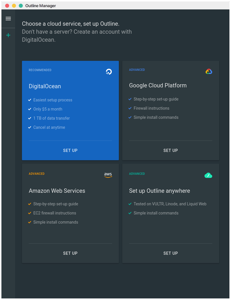The height and width of the screenshot is (301, 232).
Task: Maximize the Outline Manager window
Action: pyautogui.click(x=21, y=6)
